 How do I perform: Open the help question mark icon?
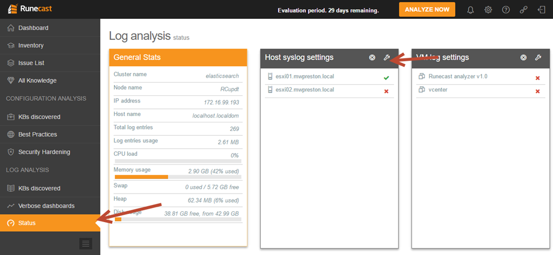(x=505, y=10)
